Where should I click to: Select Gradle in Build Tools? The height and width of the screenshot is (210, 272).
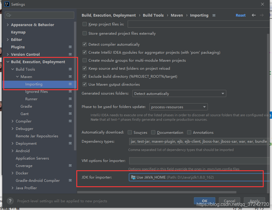coord(26,106)
